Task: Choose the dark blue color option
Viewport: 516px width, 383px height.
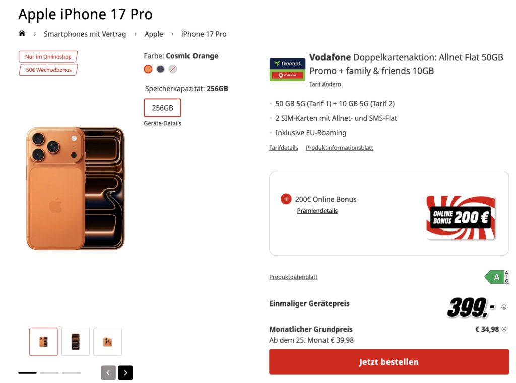Action: [x=160, y=69]
